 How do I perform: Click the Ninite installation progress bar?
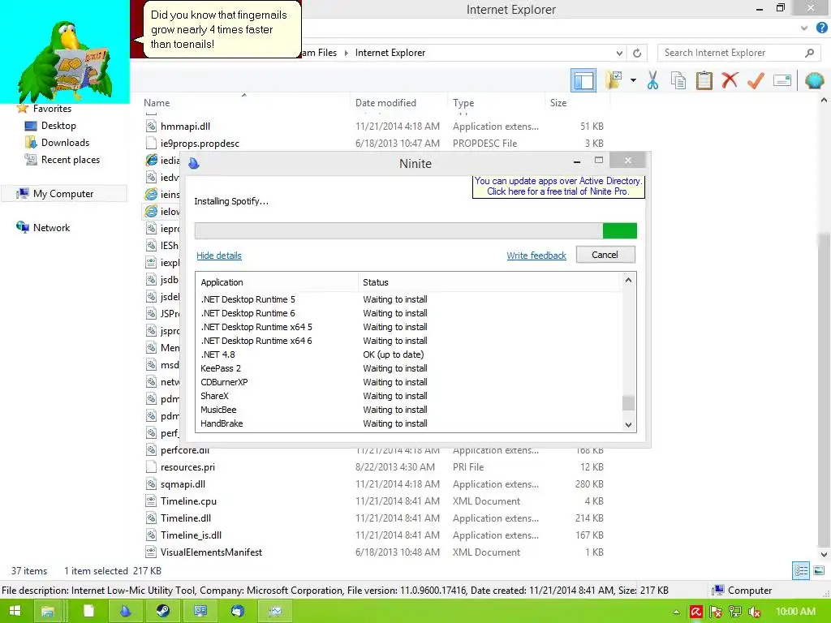[415, 230]
